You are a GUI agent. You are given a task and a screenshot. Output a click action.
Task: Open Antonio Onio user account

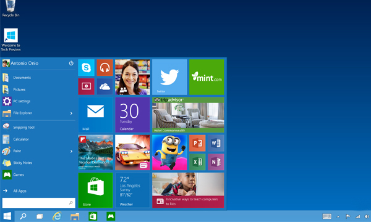coord(20,64)
